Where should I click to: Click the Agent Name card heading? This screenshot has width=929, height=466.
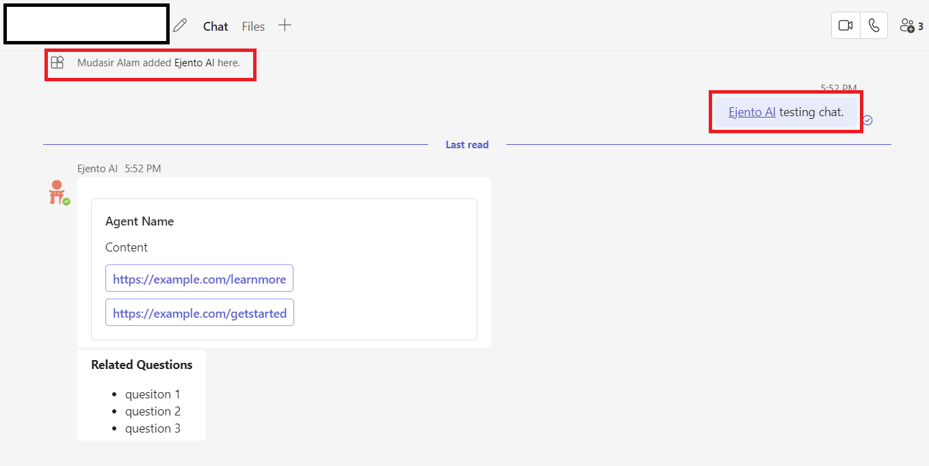click(140, 221)
